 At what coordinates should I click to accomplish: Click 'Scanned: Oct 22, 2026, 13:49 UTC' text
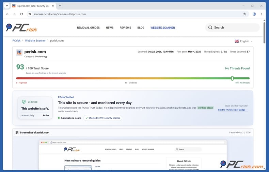(156, 52)
